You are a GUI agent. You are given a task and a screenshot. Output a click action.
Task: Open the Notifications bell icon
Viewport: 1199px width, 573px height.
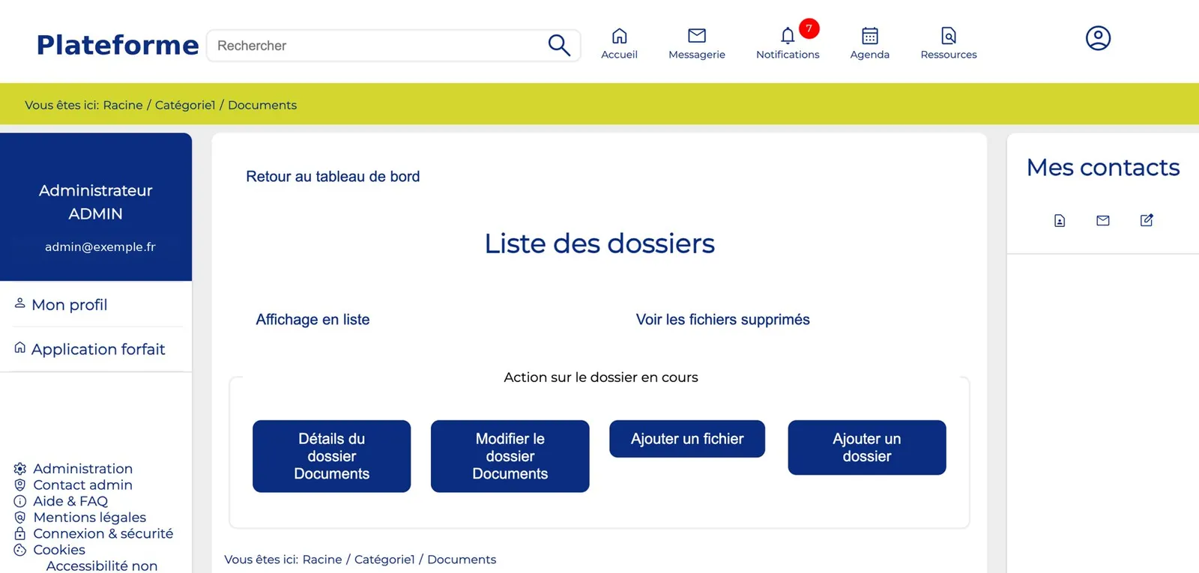(x=788, y=35)
